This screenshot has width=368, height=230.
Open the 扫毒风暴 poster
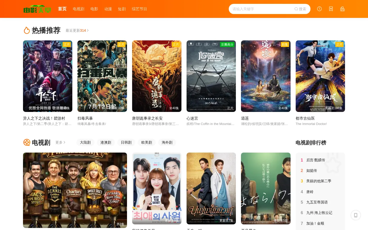(x=102, y=76)
